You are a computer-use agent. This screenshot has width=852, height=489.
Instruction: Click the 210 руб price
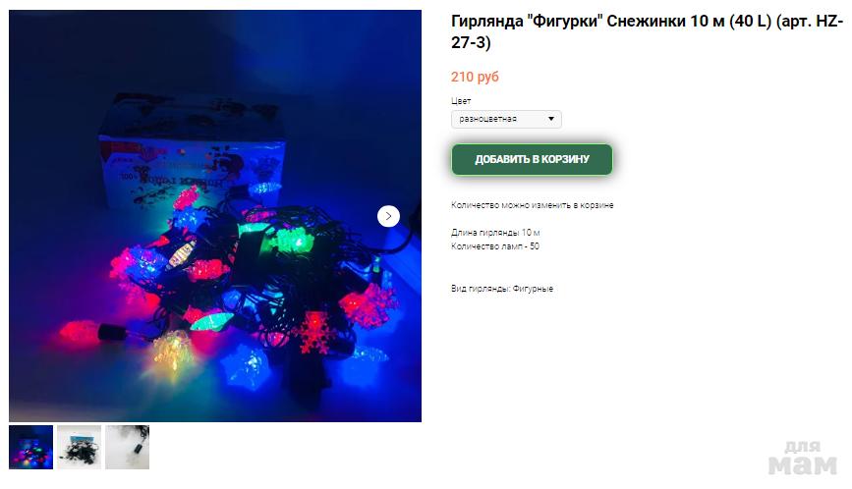475,77
